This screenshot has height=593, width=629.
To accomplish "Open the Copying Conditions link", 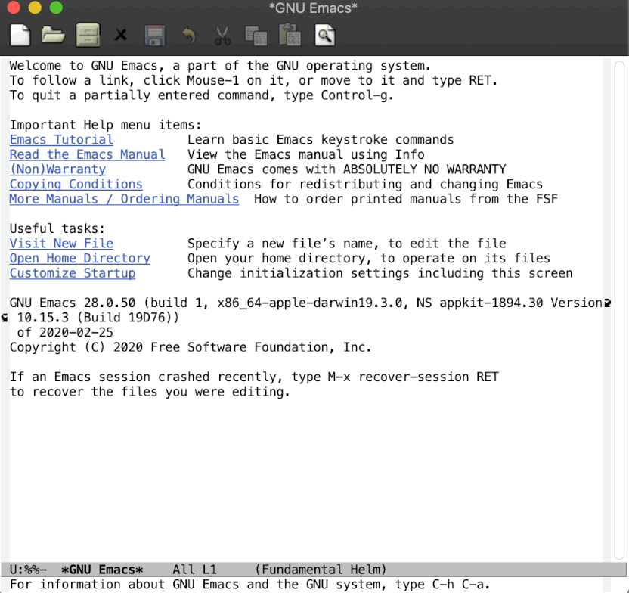I will [x=76, y=184].
